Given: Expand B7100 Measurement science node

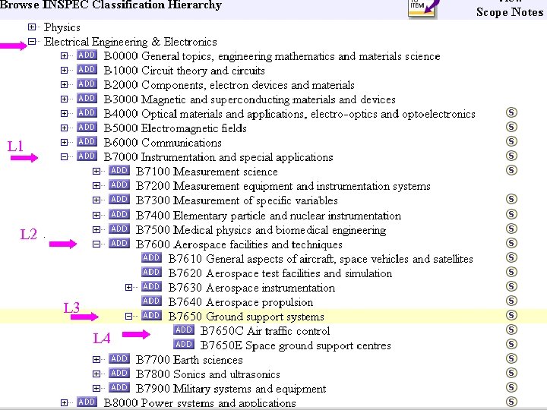Looking at the screenshot, I should [x=96, y=171].
